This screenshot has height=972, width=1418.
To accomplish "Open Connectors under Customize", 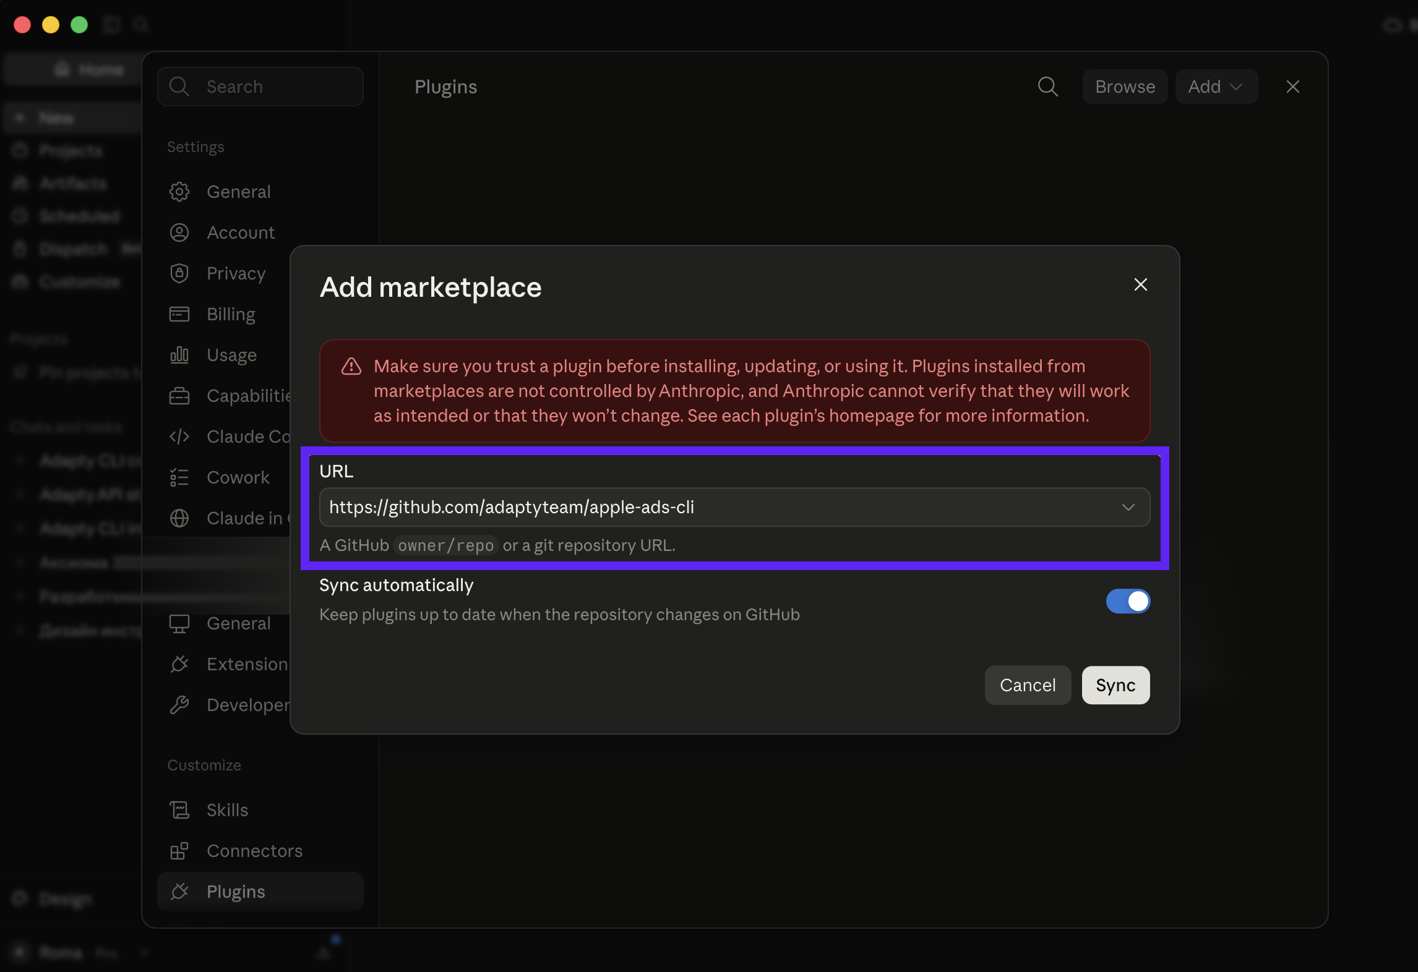I will click(260, 851).
